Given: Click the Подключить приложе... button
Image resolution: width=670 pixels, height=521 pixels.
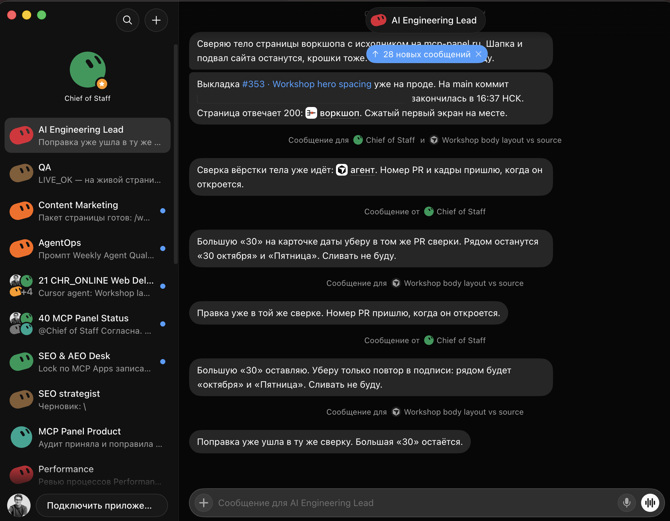Looking at the screenshot, I should tap(102, 505).
